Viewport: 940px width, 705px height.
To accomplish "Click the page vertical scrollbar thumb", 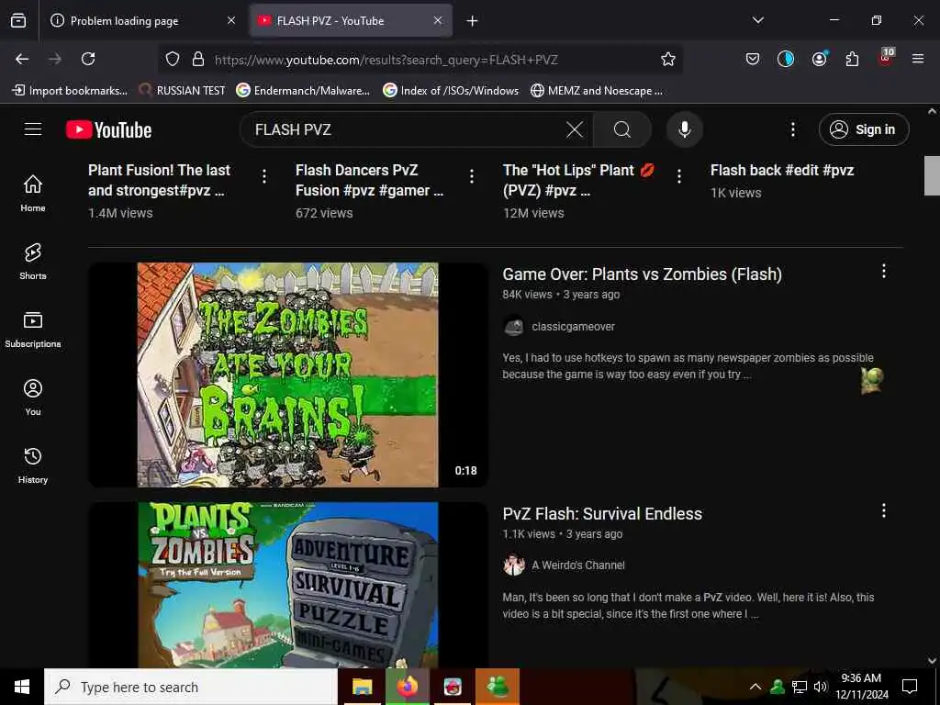I will pyautogui.click(x=932, y=175).
